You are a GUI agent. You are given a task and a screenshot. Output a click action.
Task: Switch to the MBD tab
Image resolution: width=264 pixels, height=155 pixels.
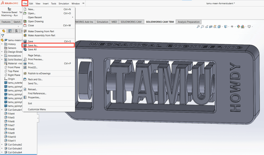click(114, 22)
